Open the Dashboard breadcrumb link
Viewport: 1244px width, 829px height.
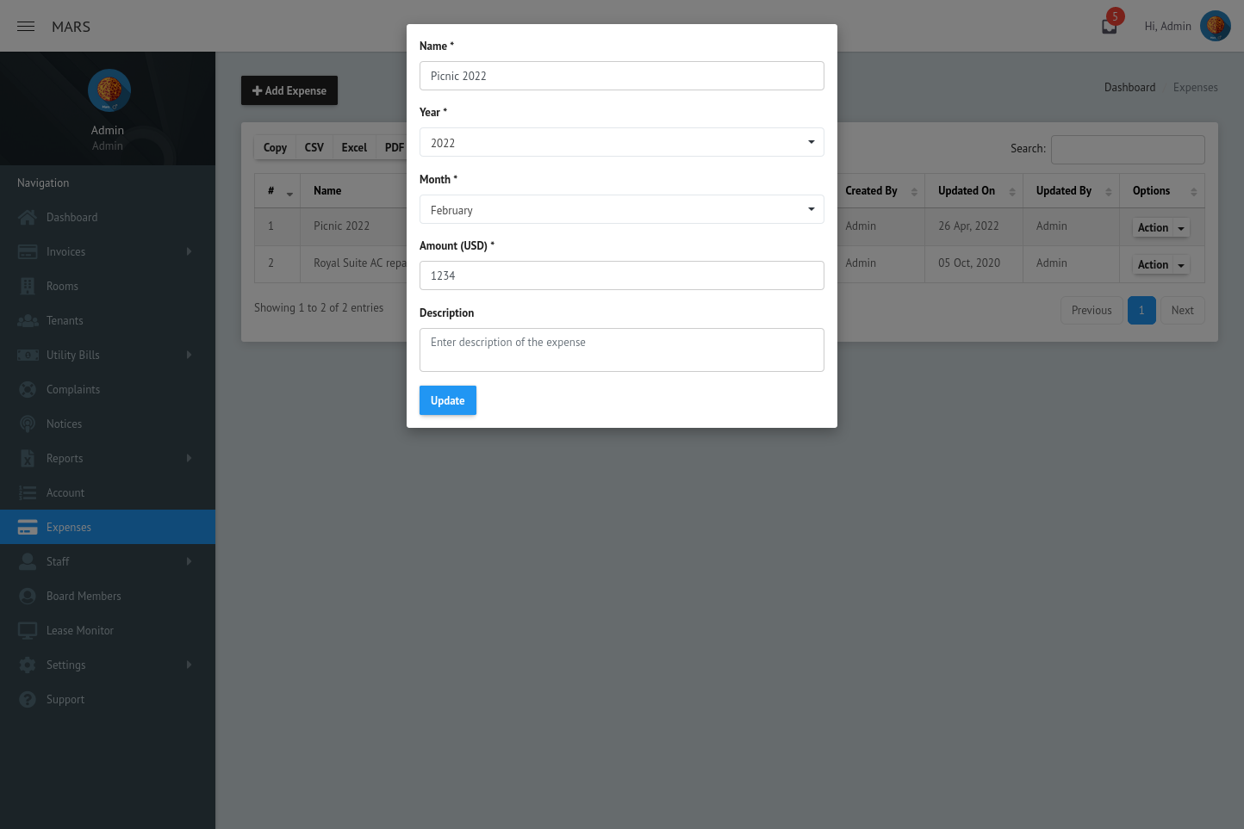coord(1129,87)
